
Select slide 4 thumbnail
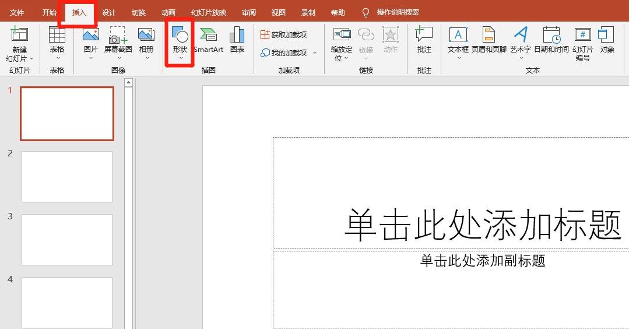pos(67,303)
